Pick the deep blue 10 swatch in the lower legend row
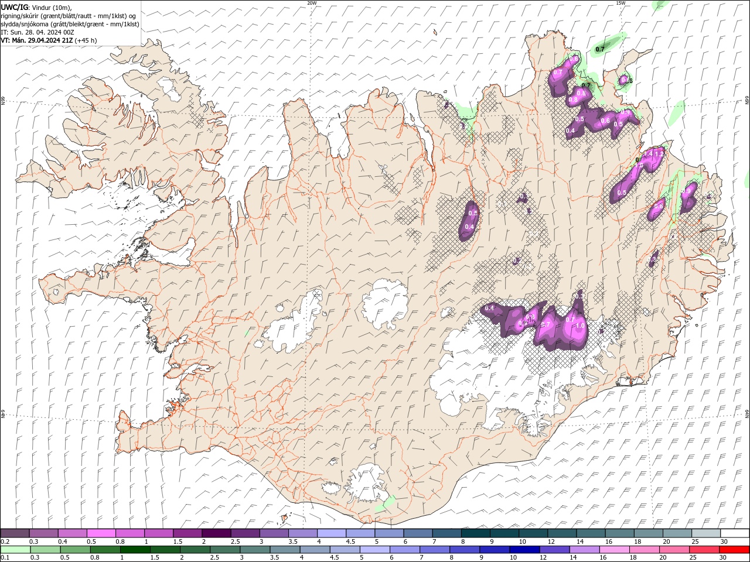This screenshot has width=750, height=562. 524,550
